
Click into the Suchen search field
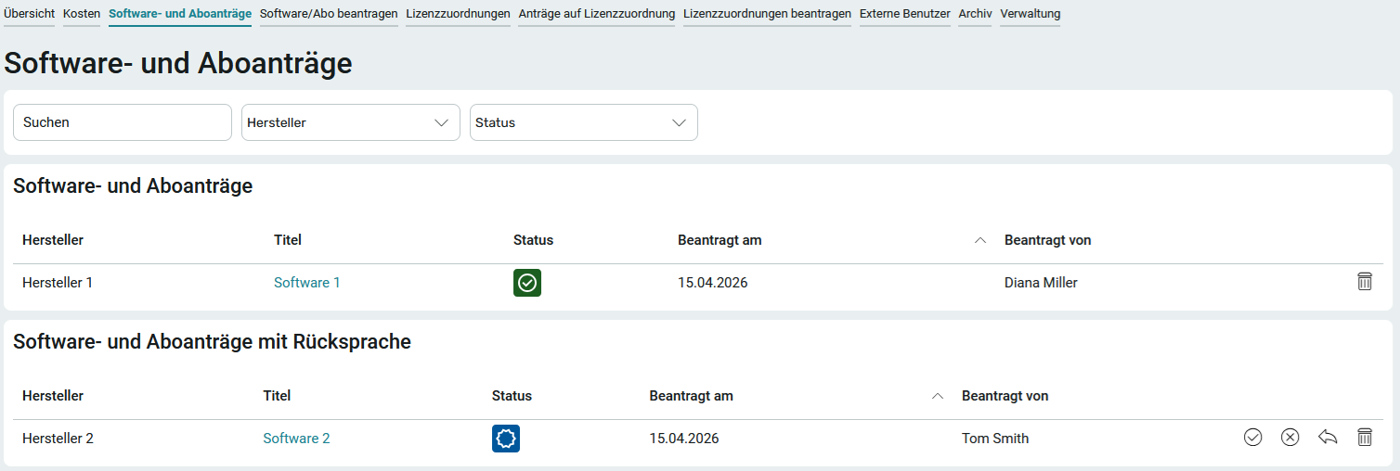(122, 122)
